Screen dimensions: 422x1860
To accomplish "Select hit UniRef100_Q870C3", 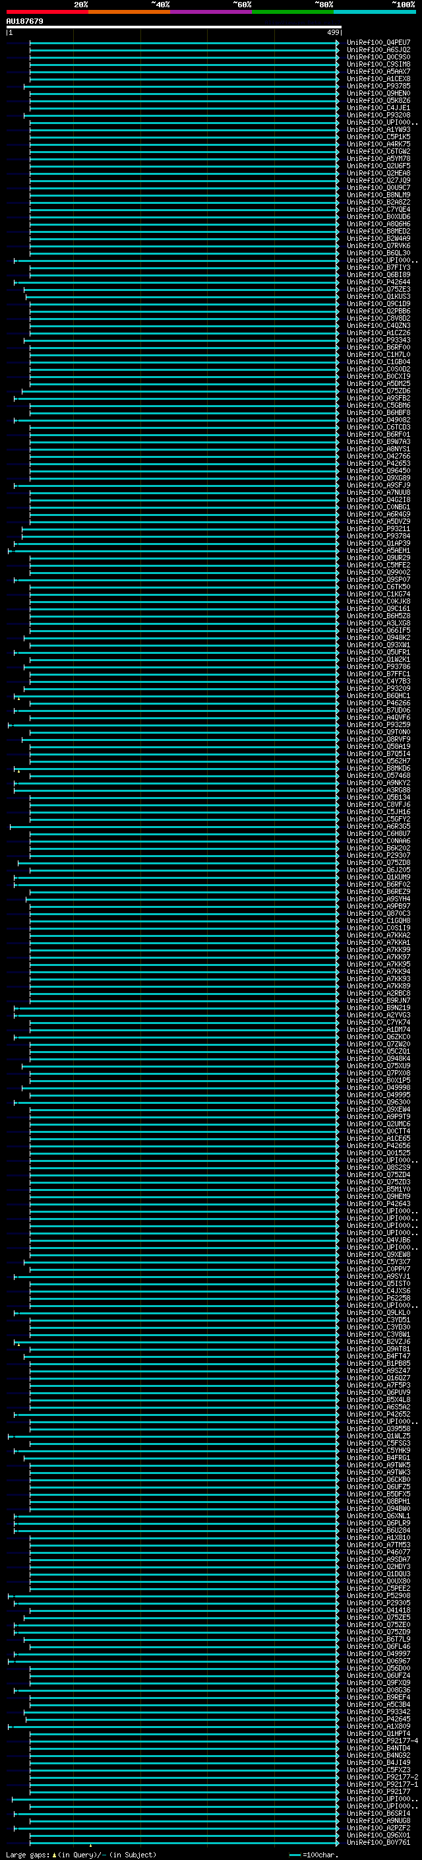I will pos(378,913).
